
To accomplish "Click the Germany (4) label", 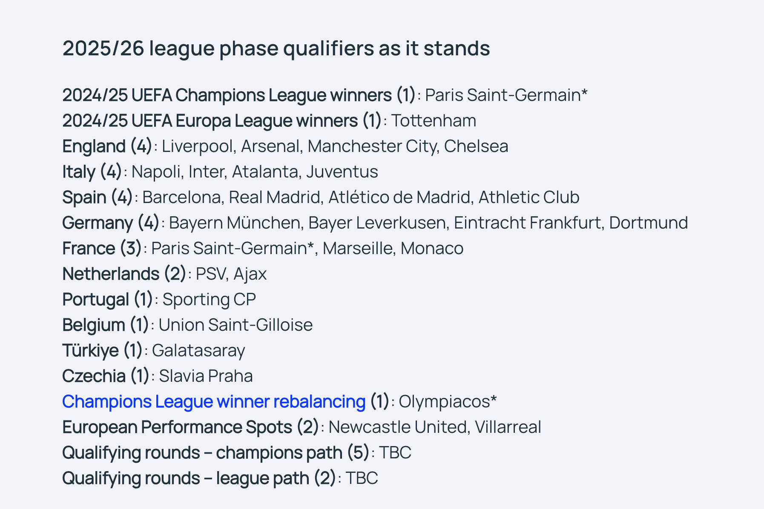I will point(111,223).
